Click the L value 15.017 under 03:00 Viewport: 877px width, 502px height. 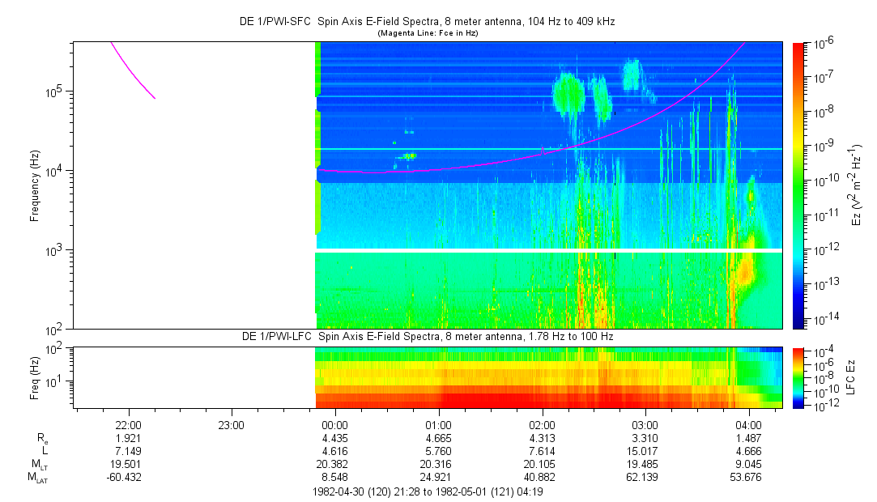pos(645,451)
